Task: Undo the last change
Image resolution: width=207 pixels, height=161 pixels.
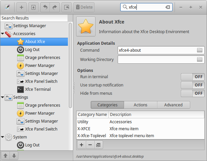Action: coord(45,7)
